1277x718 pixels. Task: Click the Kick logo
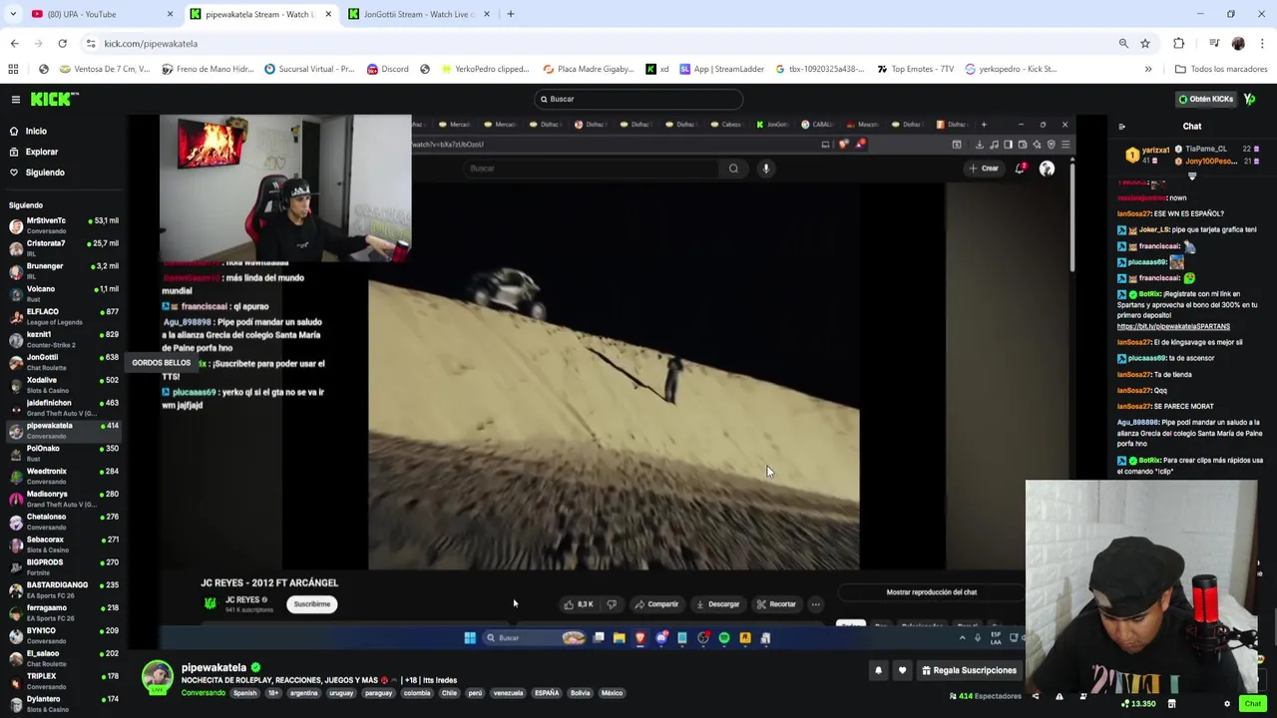[x=54, y=99]
